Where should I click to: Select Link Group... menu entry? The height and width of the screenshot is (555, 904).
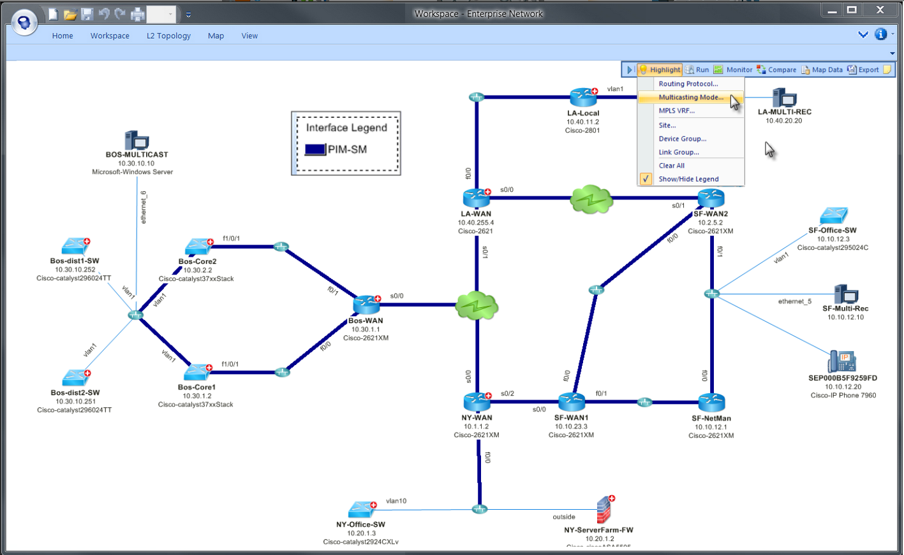[691, 152]
